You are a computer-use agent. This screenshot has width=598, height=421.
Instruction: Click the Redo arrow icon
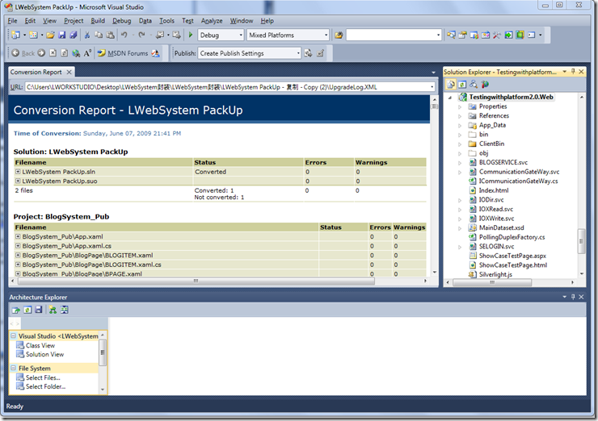[x=141, y=35]
